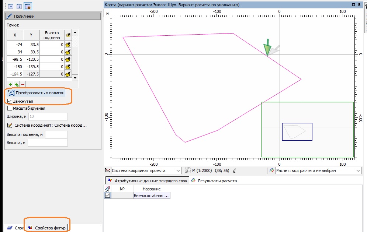
Task: Click the red minus delete-point icon
Action: tap(22, 84)
